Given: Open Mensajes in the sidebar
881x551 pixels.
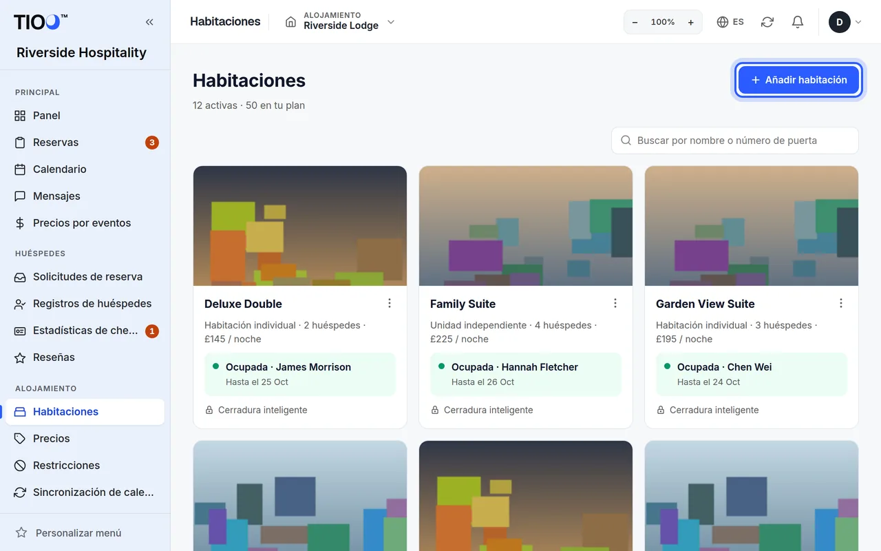Looking at the screenshot, I should 85,196.
